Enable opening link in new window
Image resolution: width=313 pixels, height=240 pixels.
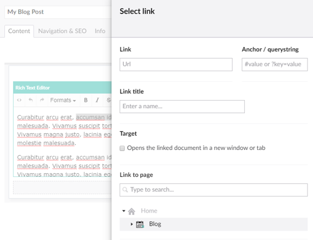[122, 148]
